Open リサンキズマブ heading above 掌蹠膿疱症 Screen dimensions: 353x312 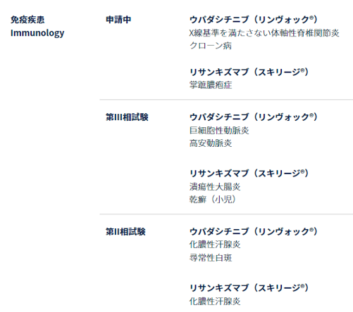point(249,72)
